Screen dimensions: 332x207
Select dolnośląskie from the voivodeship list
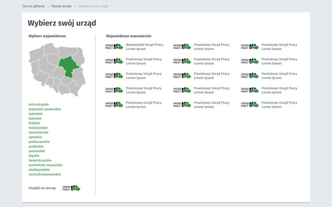(39, 105)
